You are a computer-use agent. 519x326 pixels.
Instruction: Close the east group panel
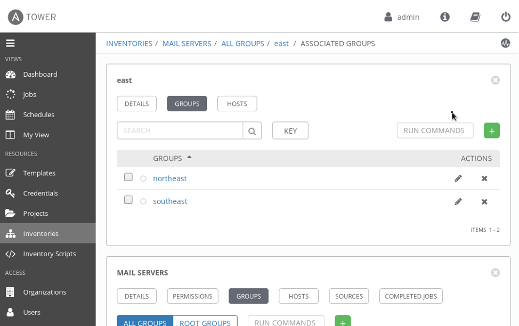coord(495,80)
